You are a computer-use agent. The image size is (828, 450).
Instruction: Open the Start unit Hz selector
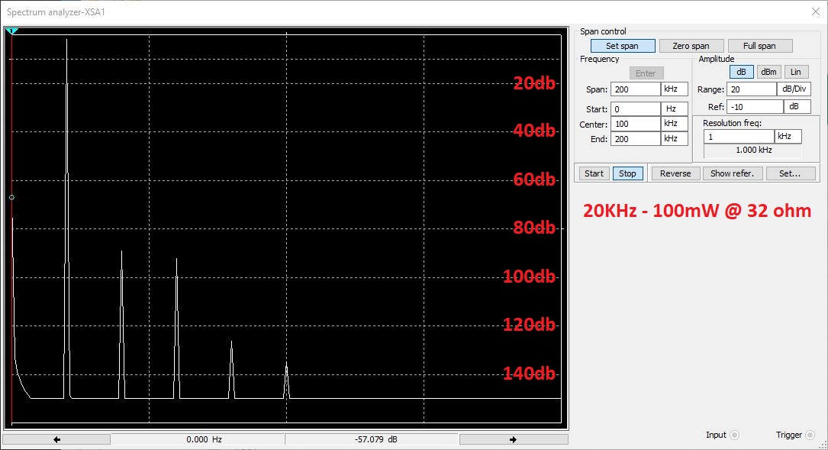[x=675, y=109]
